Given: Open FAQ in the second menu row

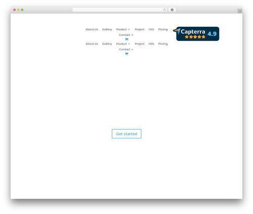Looking at the screenshot, I should 151,44.
